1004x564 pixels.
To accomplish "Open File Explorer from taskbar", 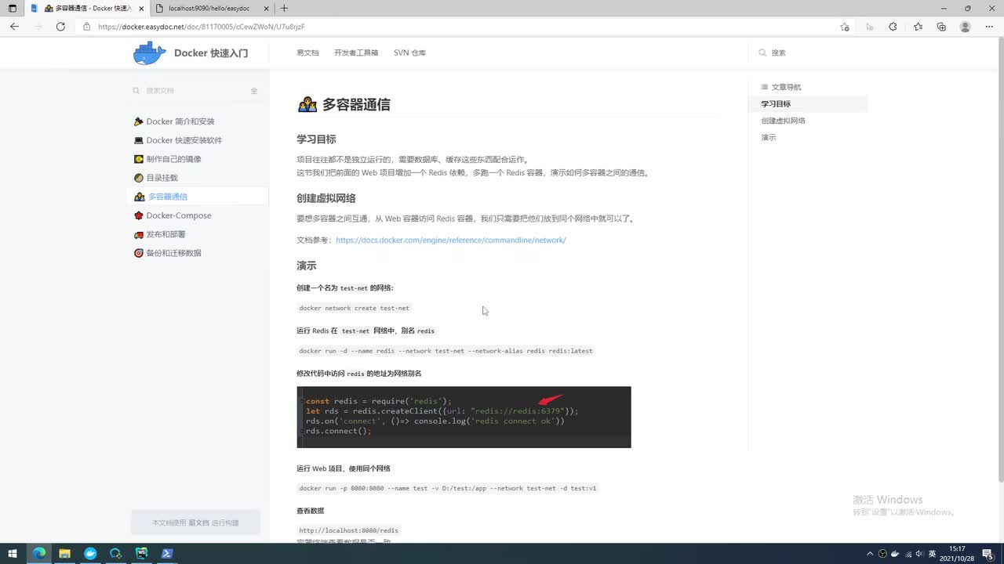I will [64, 553].
